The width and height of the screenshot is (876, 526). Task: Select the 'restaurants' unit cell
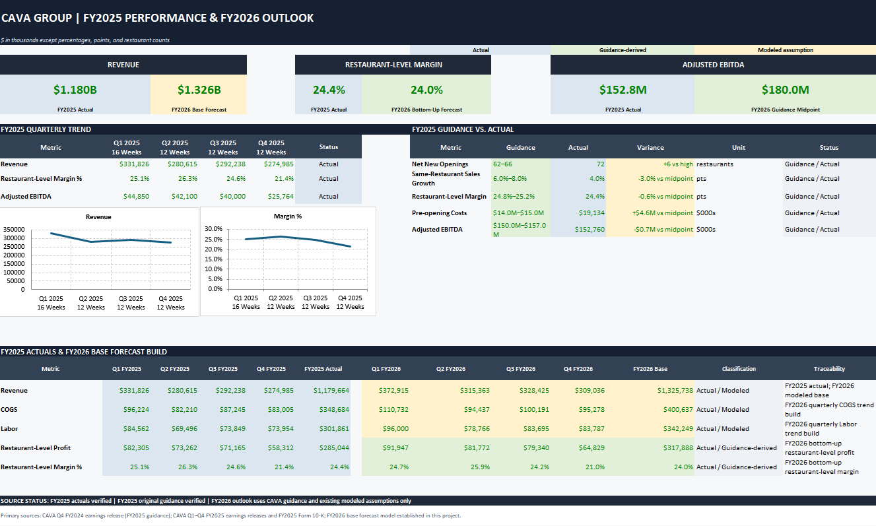click(x=739, y=164)
